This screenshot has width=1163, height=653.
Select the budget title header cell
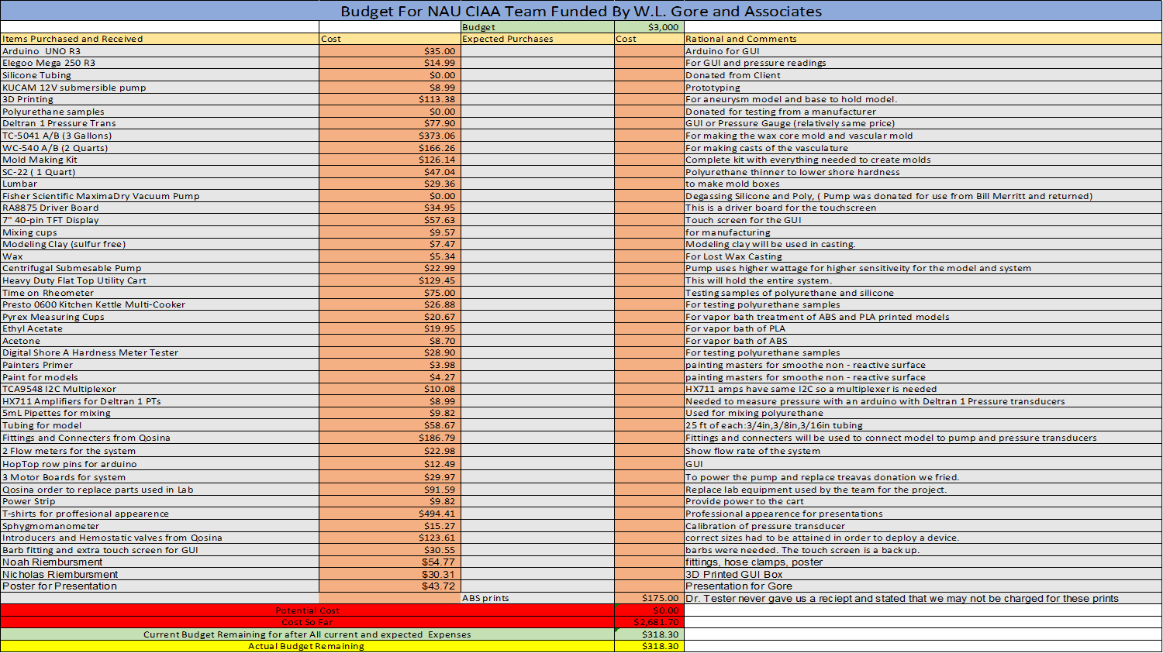[581, 11]
